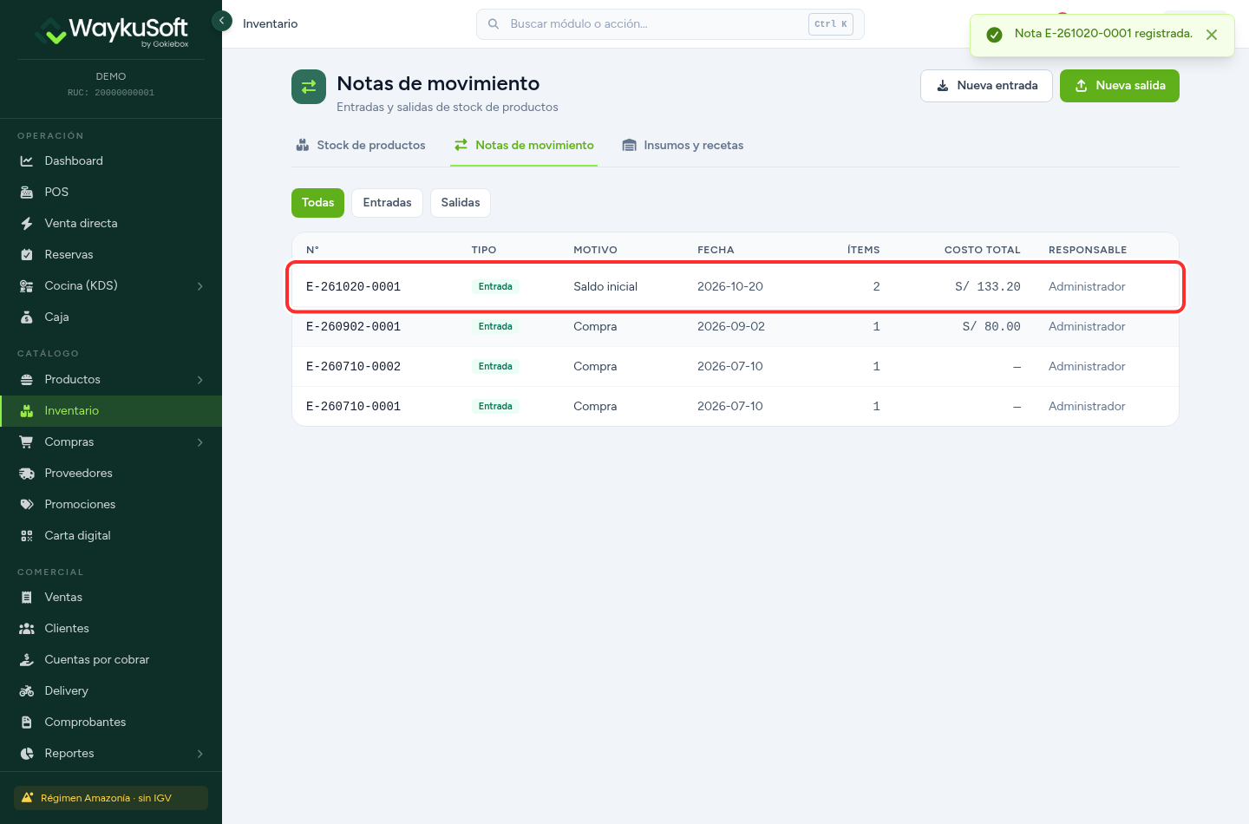Expand the Productos submenu chevron
The width and height of the screenshot is (1249, 824).
coord(200,380)
